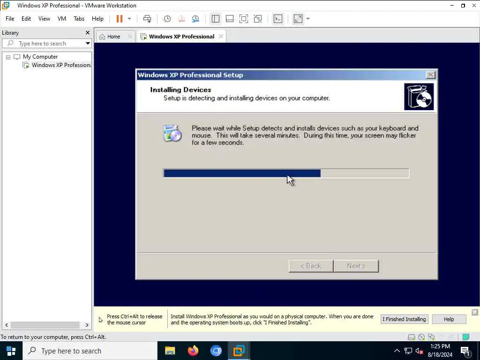Screen dimensions: 480x360
Task: Click the Next button in Setup
Action: pyautogui.click(x=356, y=266)
